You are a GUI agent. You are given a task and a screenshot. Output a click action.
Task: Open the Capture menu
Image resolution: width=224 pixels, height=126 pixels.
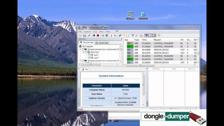(88, 32)
